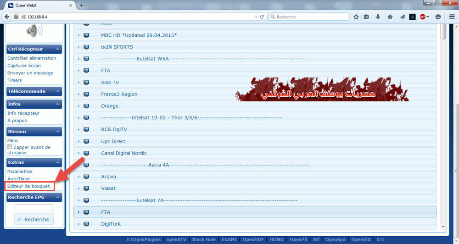459x244 pixels.
Task: Open the chat smiley icon
Action: point(438,17)
